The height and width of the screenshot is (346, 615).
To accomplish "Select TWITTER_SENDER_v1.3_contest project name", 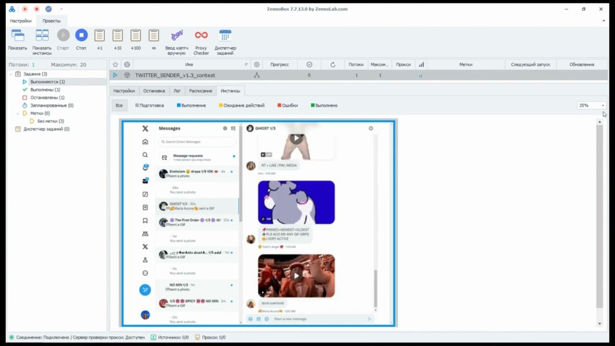I will coord(175,75).
